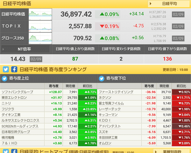Image resolution: width=191 pixels, height=153 pixels.
Task: Click the ▲0.08% change badge
Action: coord(108,38)
